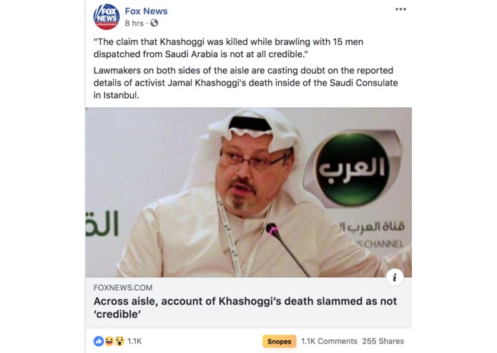Viewport: 497px width, 353px height.
Task: Click the '8 hrs' post timestamp
Action: (x=134, y=24)
